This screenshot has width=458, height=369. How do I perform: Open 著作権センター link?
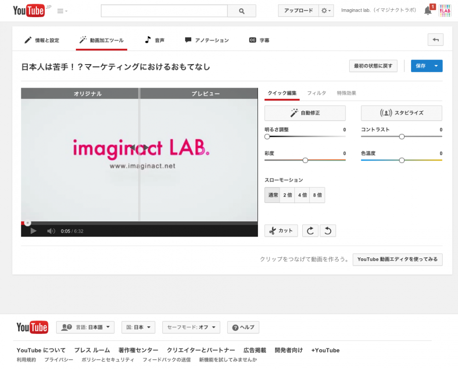138,350
